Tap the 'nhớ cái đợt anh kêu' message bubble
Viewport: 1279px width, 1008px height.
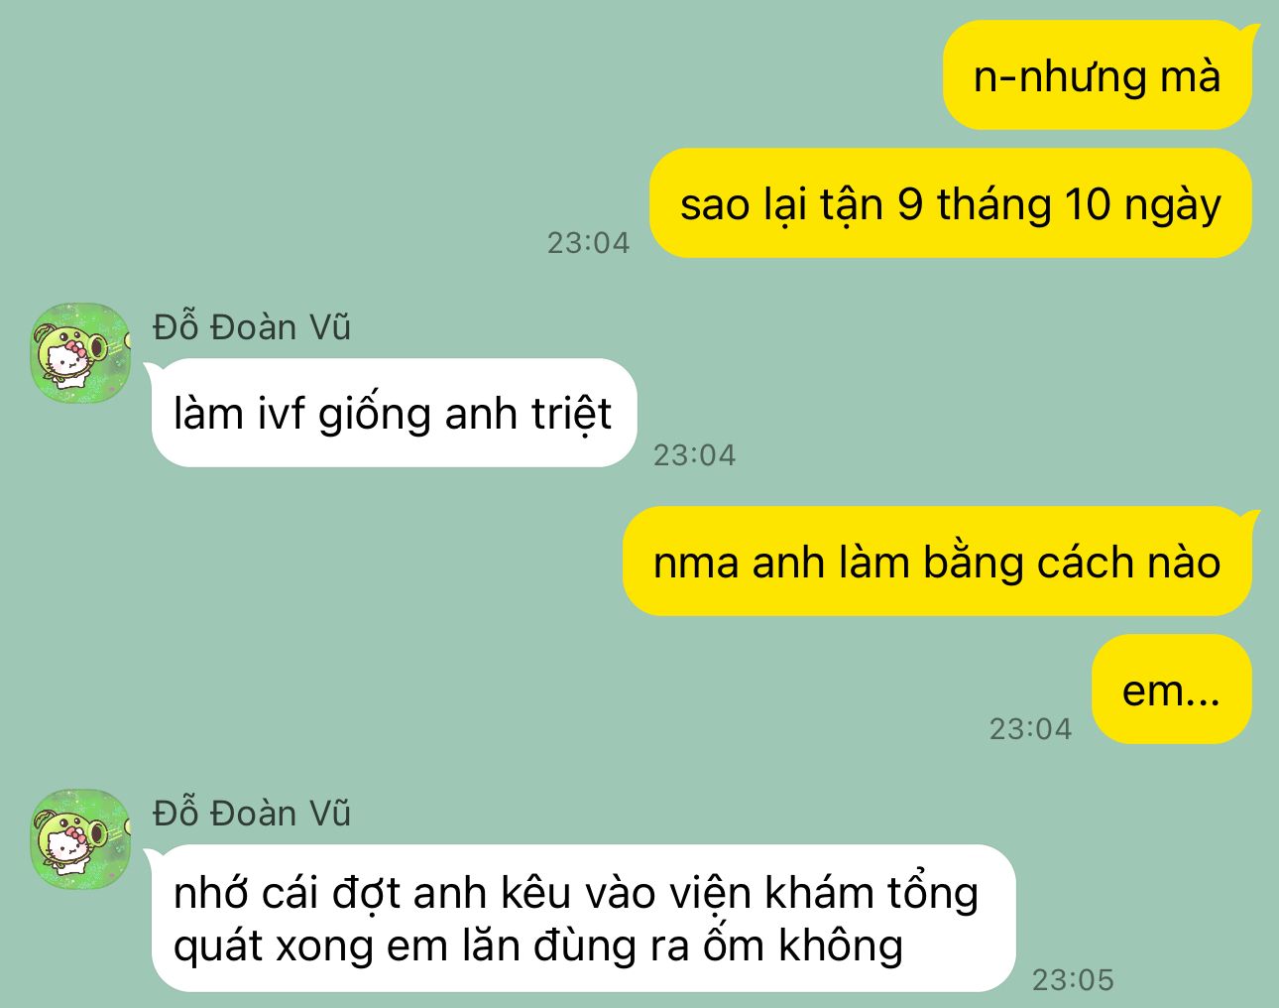[584, 919]
